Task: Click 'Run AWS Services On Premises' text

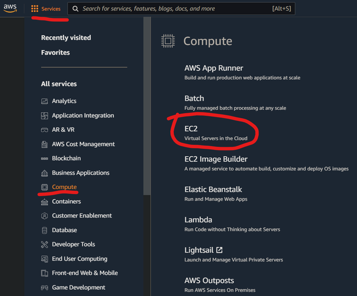Action: tap(220, 290)
